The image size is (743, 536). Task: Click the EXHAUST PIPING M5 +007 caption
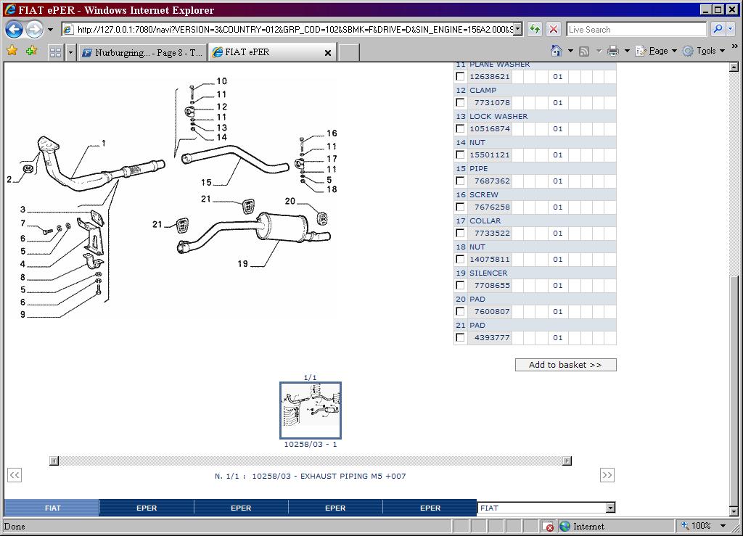(x=353, y=476)
